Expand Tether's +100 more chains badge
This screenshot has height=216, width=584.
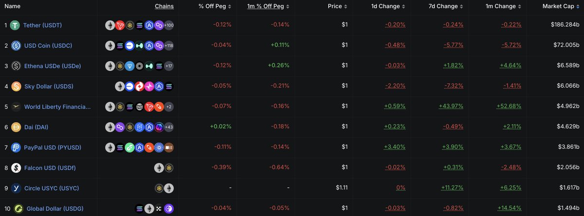tap(169, 25)
